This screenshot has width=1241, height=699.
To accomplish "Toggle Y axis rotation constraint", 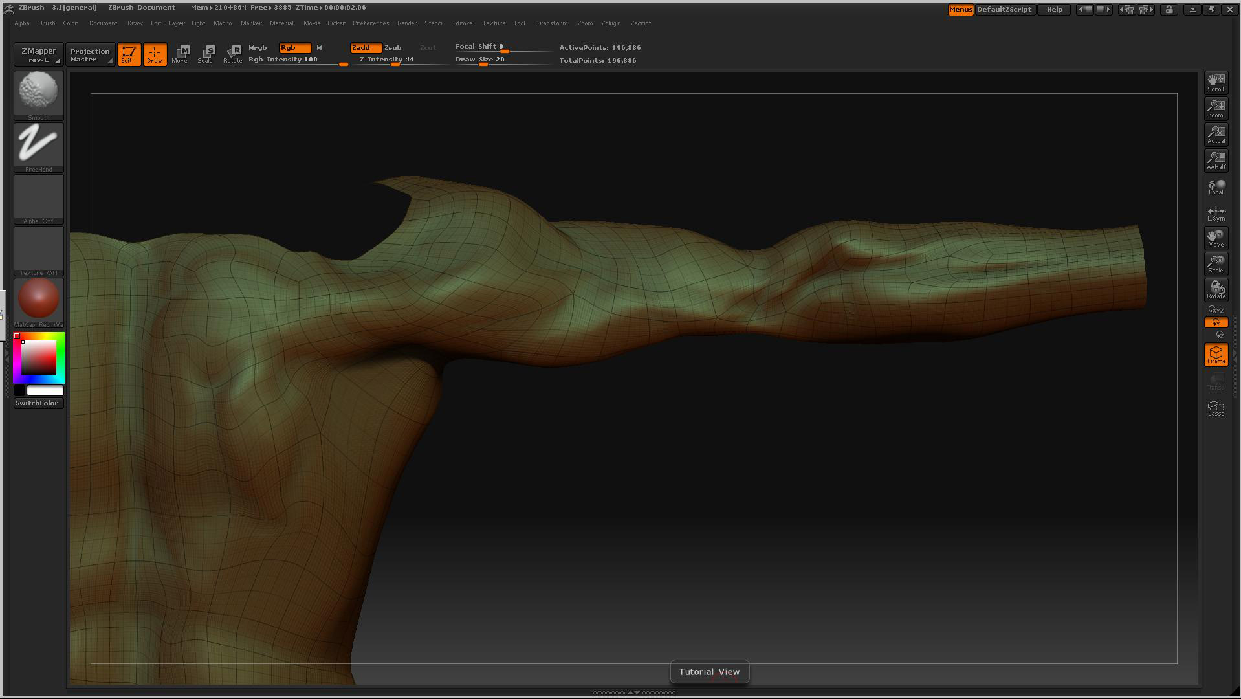I will pyautogui.click(x=1216, y=322).
